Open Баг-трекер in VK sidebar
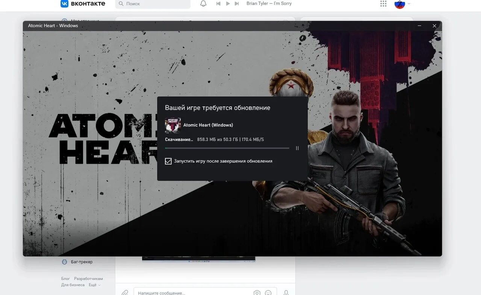The width and height of the screenshot is (481, 295). pos(77,262)
